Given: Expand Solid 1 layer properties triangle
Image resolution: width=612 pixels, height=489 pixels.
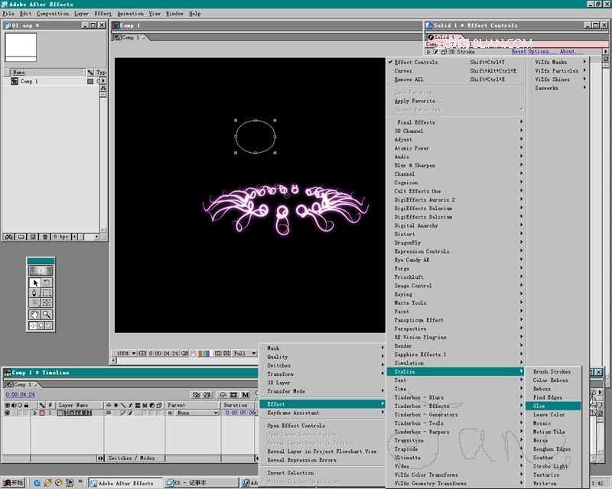Looking at the screenshot, I should 34,413.
